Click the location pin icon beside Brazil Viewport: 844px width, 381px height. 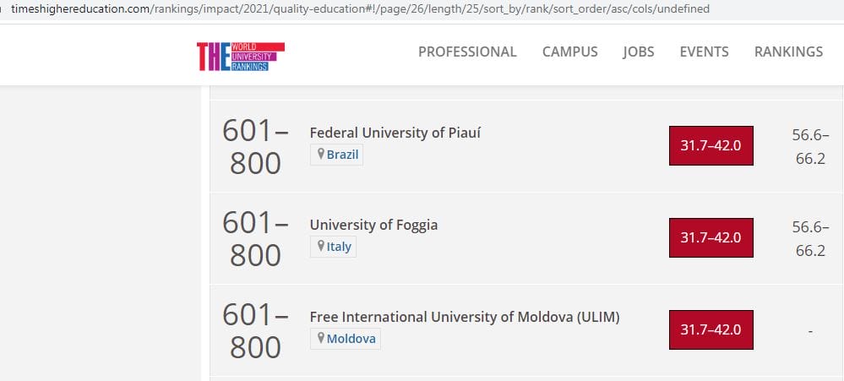click(x=321, y=155)
